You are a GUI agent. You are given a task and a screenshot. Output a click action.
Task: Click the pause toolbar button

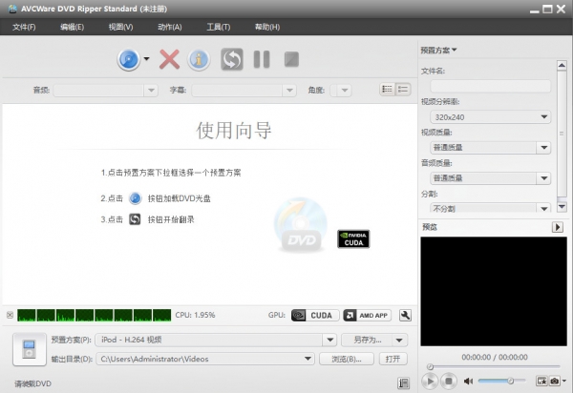(262, 59)
